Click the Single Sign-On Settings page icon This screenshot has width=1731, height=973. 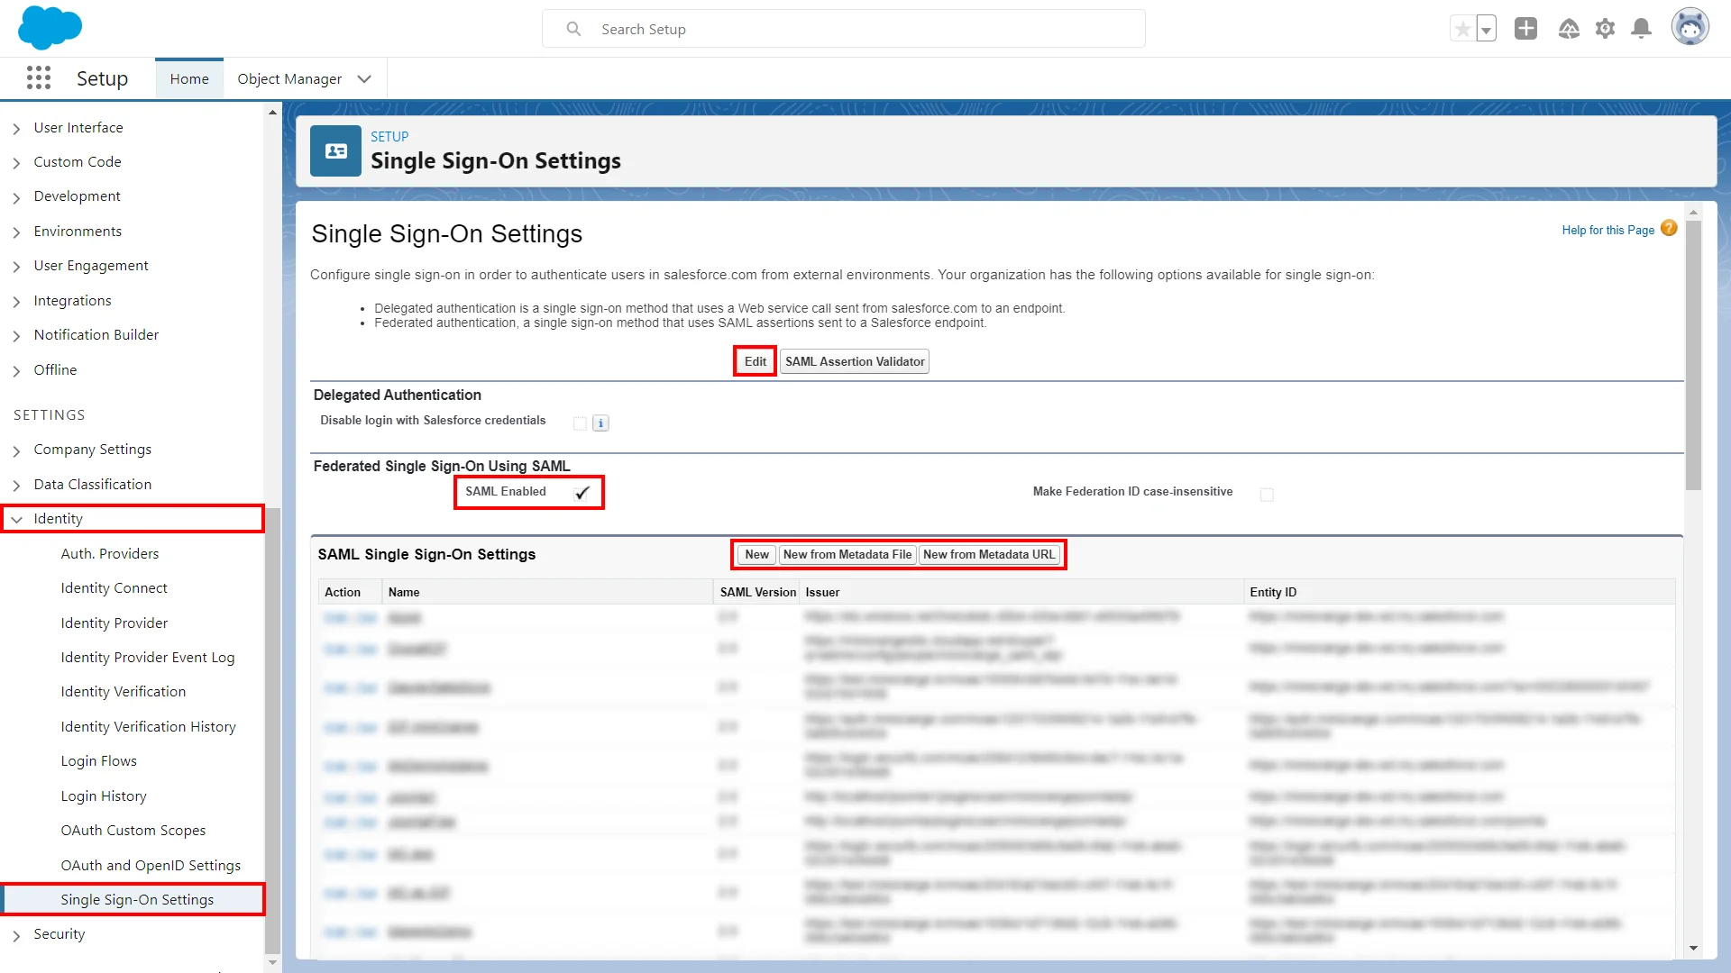[334, 150]
